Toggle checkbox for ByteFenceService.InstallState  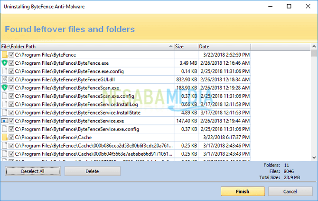click(11, 113)
